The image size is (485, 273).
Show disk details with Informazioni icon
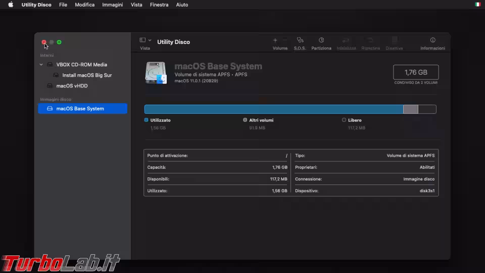pyautogui.click(x=432, y=40)
